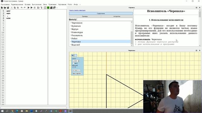
Task: Save the program with the floppy disk icon
Action: pyautogui.click(x=8, y=8)
